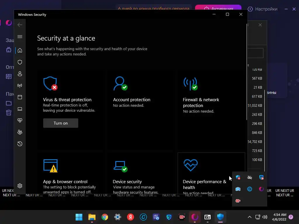
Task: Open Device performance & health tile
Action: (x=211, y=173)
